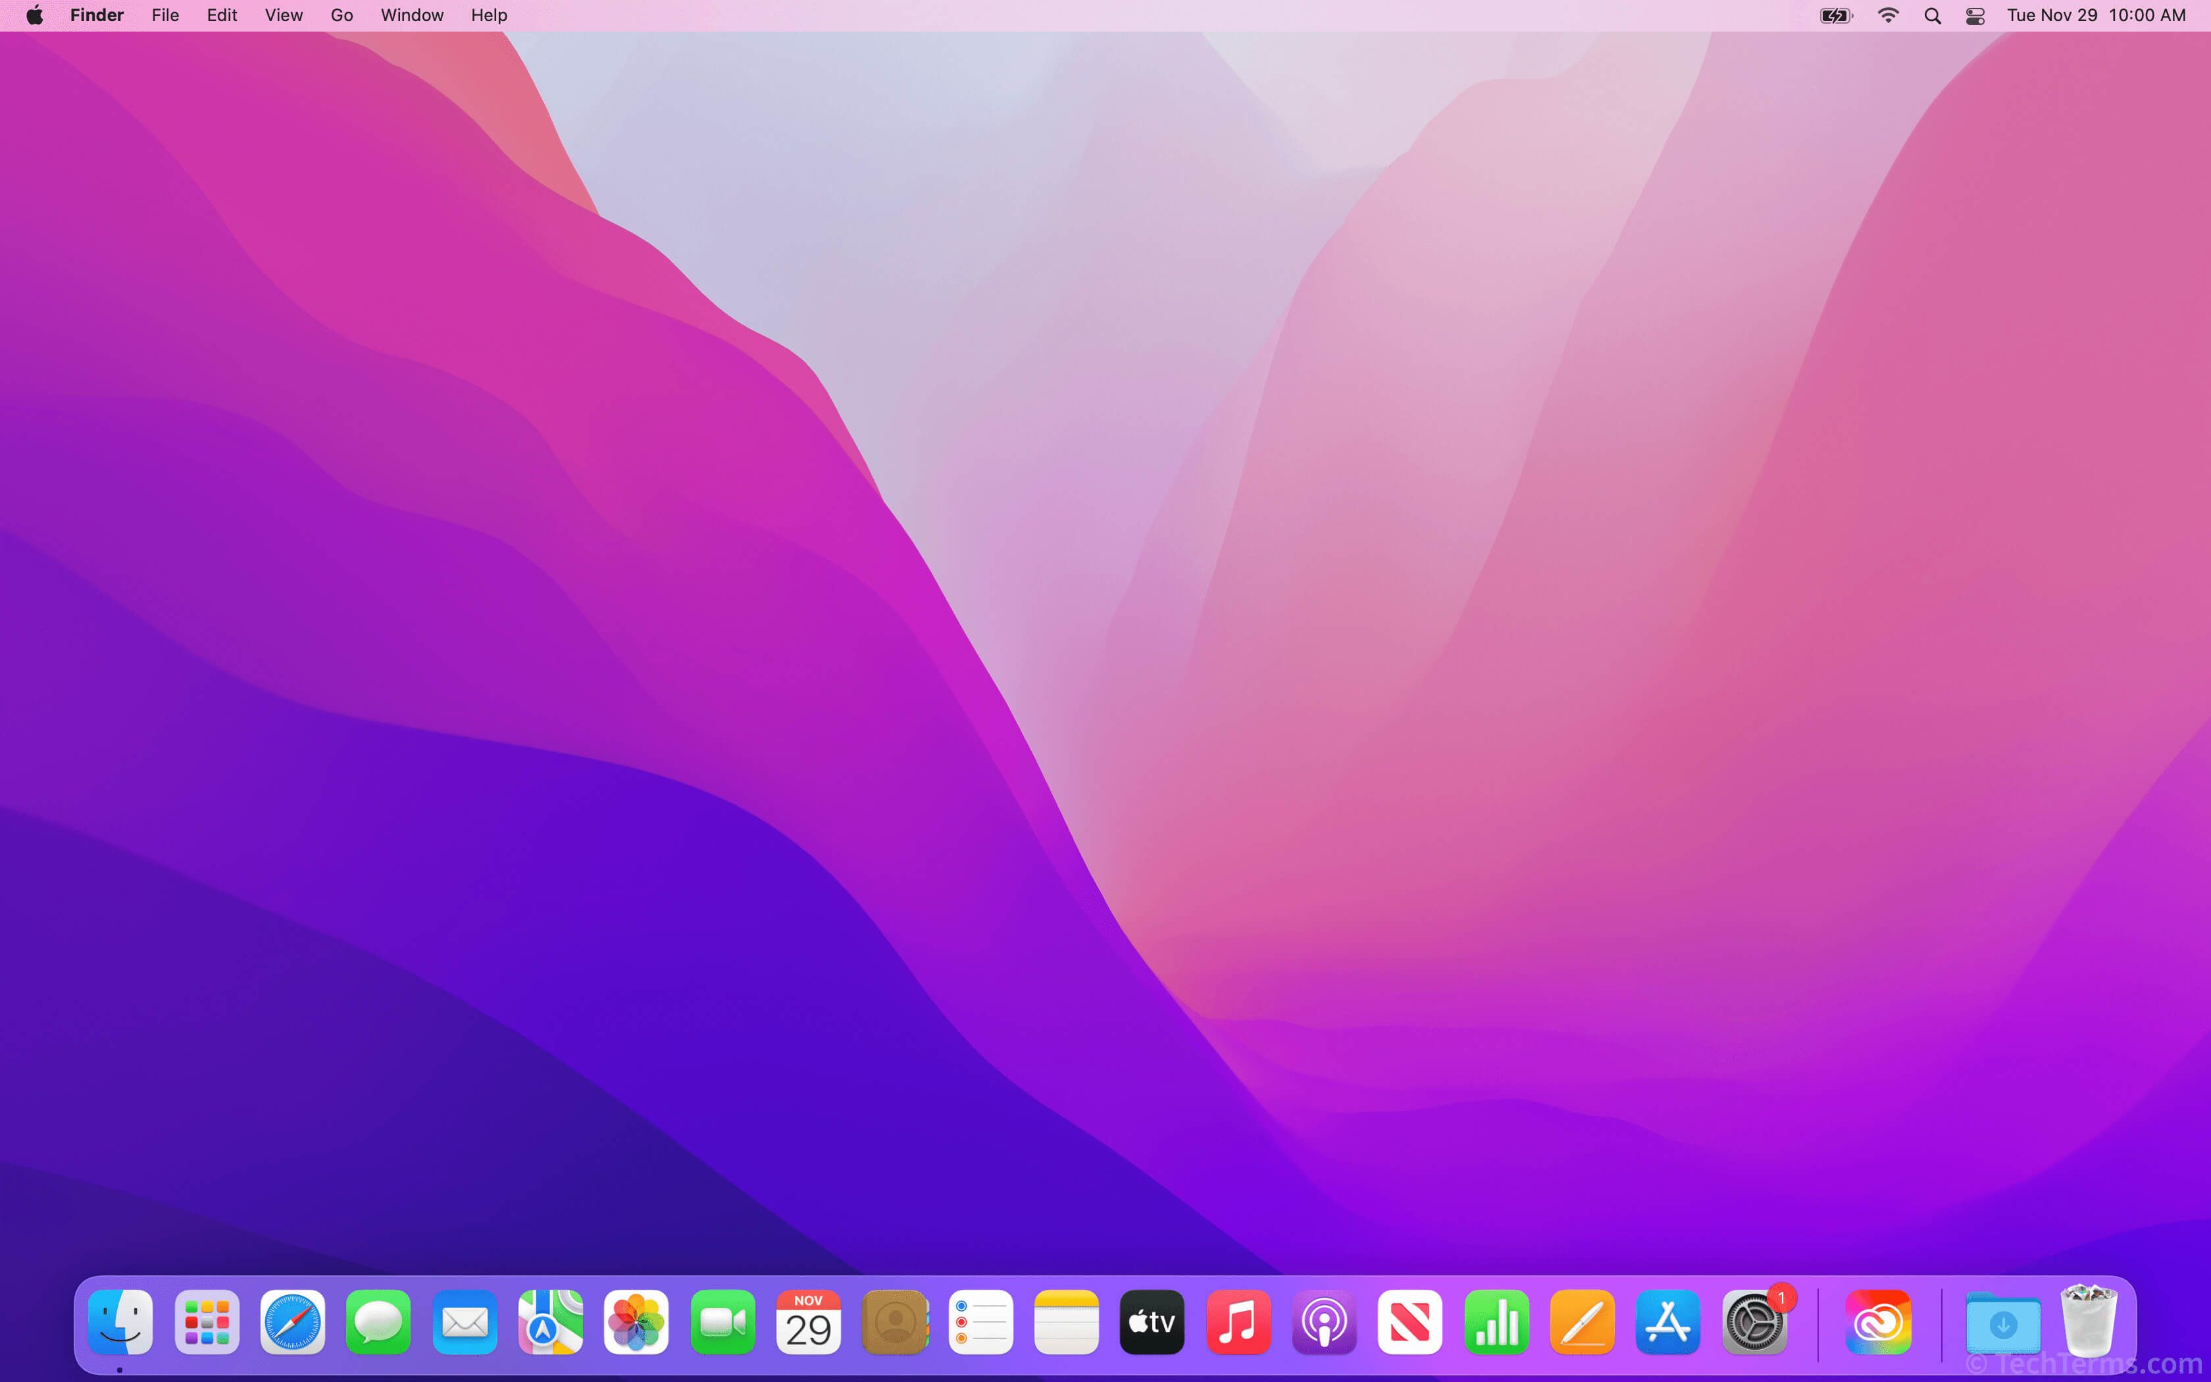Start FaceTime
The width and height of the screenshot is (2211, 1382).
722,1321
